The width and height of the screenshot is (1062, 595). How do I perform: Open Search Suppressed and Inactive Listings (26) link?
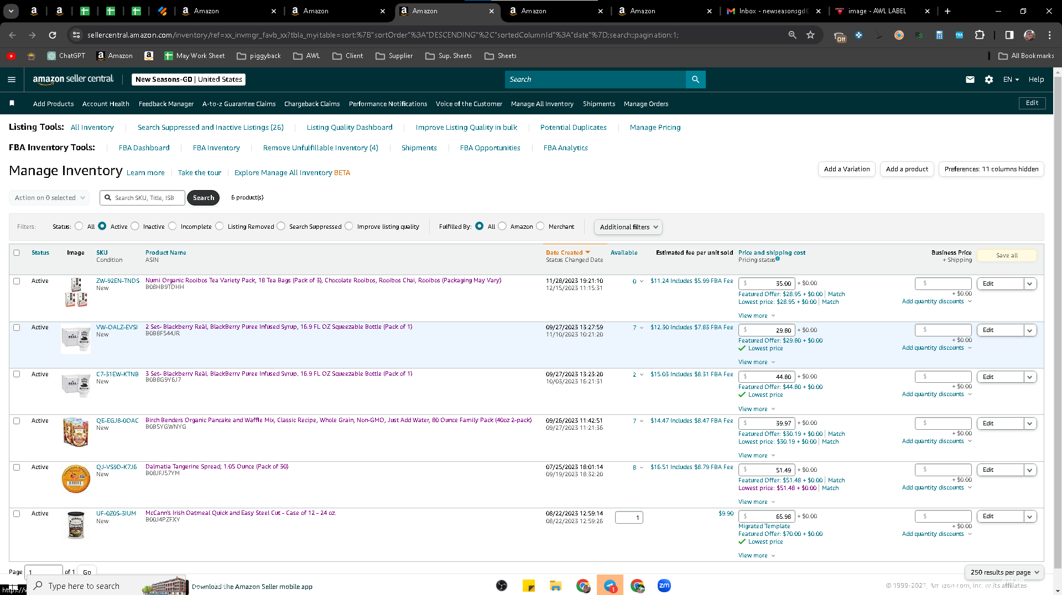210,128
